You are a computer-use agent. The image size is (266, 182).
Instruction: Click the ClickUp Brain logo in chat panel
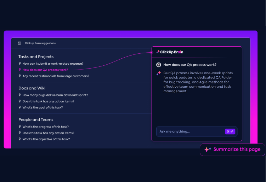tap(170, 52)
